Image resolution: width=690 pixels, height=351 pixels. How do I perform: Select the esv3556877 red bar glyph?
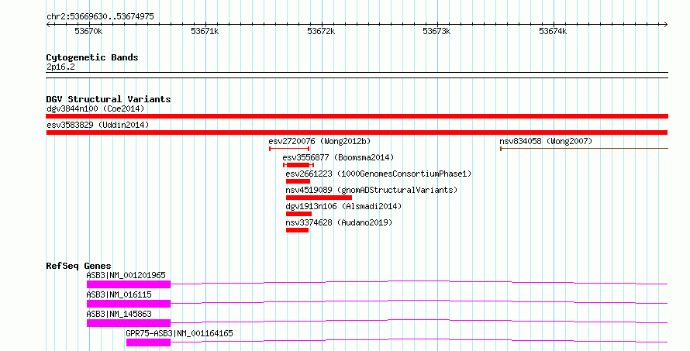coord(298,165)
